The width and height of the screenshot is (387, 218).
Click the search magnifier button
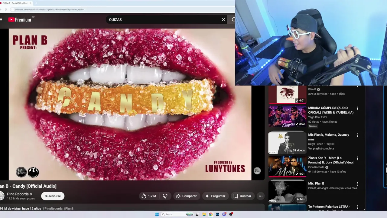tap(233, 20)
